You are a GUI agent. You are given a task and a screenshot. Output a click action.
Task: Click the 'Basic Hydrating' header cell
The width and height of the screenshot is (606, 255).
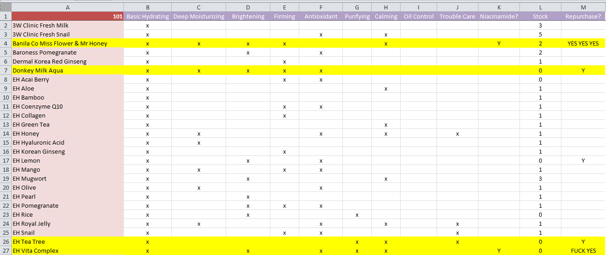tap(147, 17)
